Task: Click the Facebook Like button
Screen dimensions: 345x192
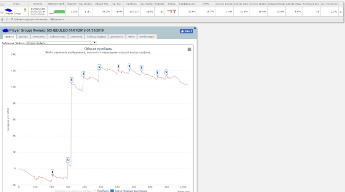Action: [x=186, y=31]
